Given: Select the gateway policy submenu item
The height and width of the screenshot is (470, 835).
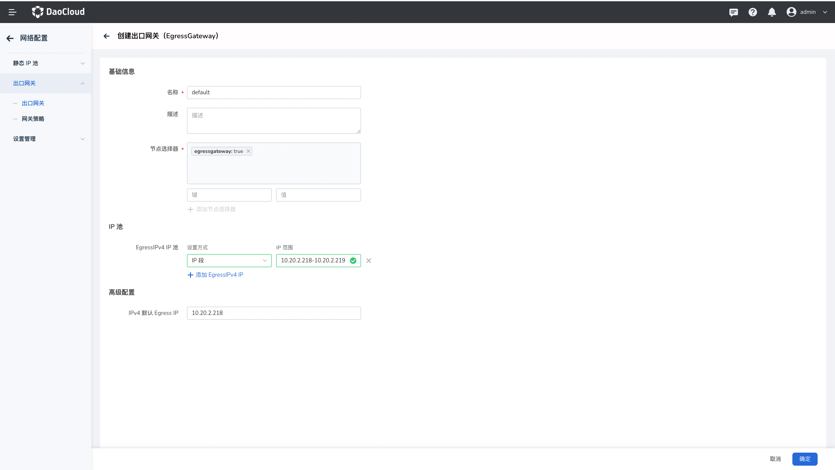Looking at the screenshot, I should pos(33,119).
